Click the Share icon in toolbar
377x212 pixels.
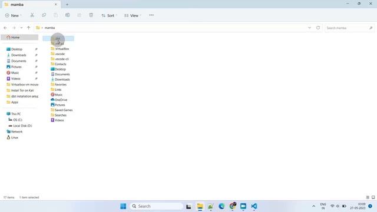79,15
